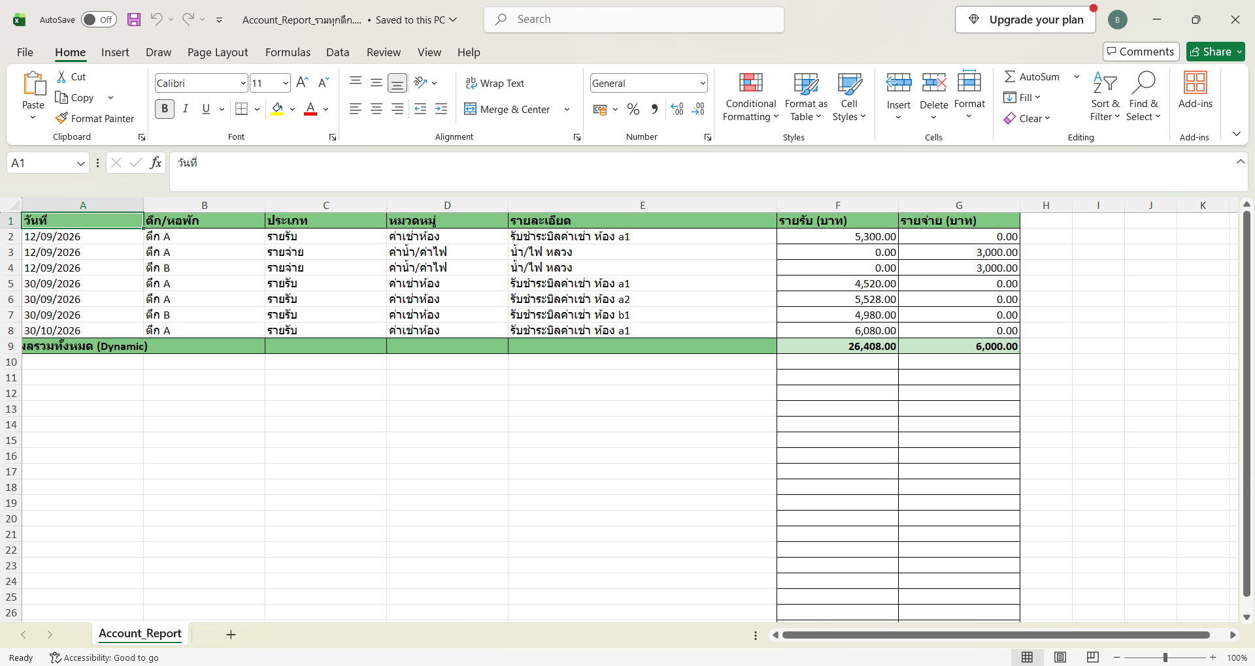This screenshot has height=666, width=1255.
Task: Click the Redo arrow icon
Action: (x=188, y=19)
